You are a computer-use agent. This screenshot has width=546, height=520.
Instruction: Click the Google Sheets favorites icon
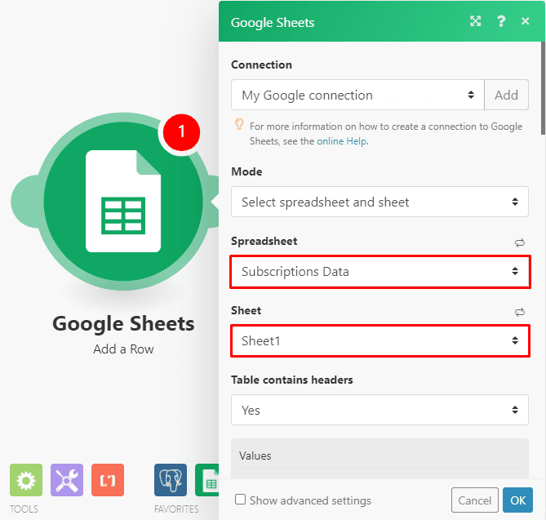coord(207,481)
